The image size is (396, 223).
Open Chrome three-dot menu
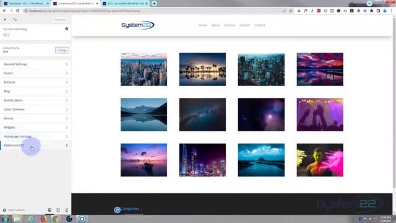click(x=392, y=11)
